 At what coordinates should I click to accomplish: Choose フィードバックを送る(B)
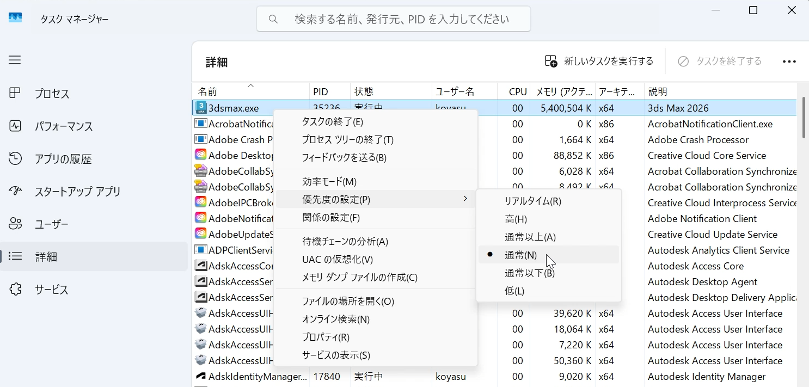tap(376, 158)
